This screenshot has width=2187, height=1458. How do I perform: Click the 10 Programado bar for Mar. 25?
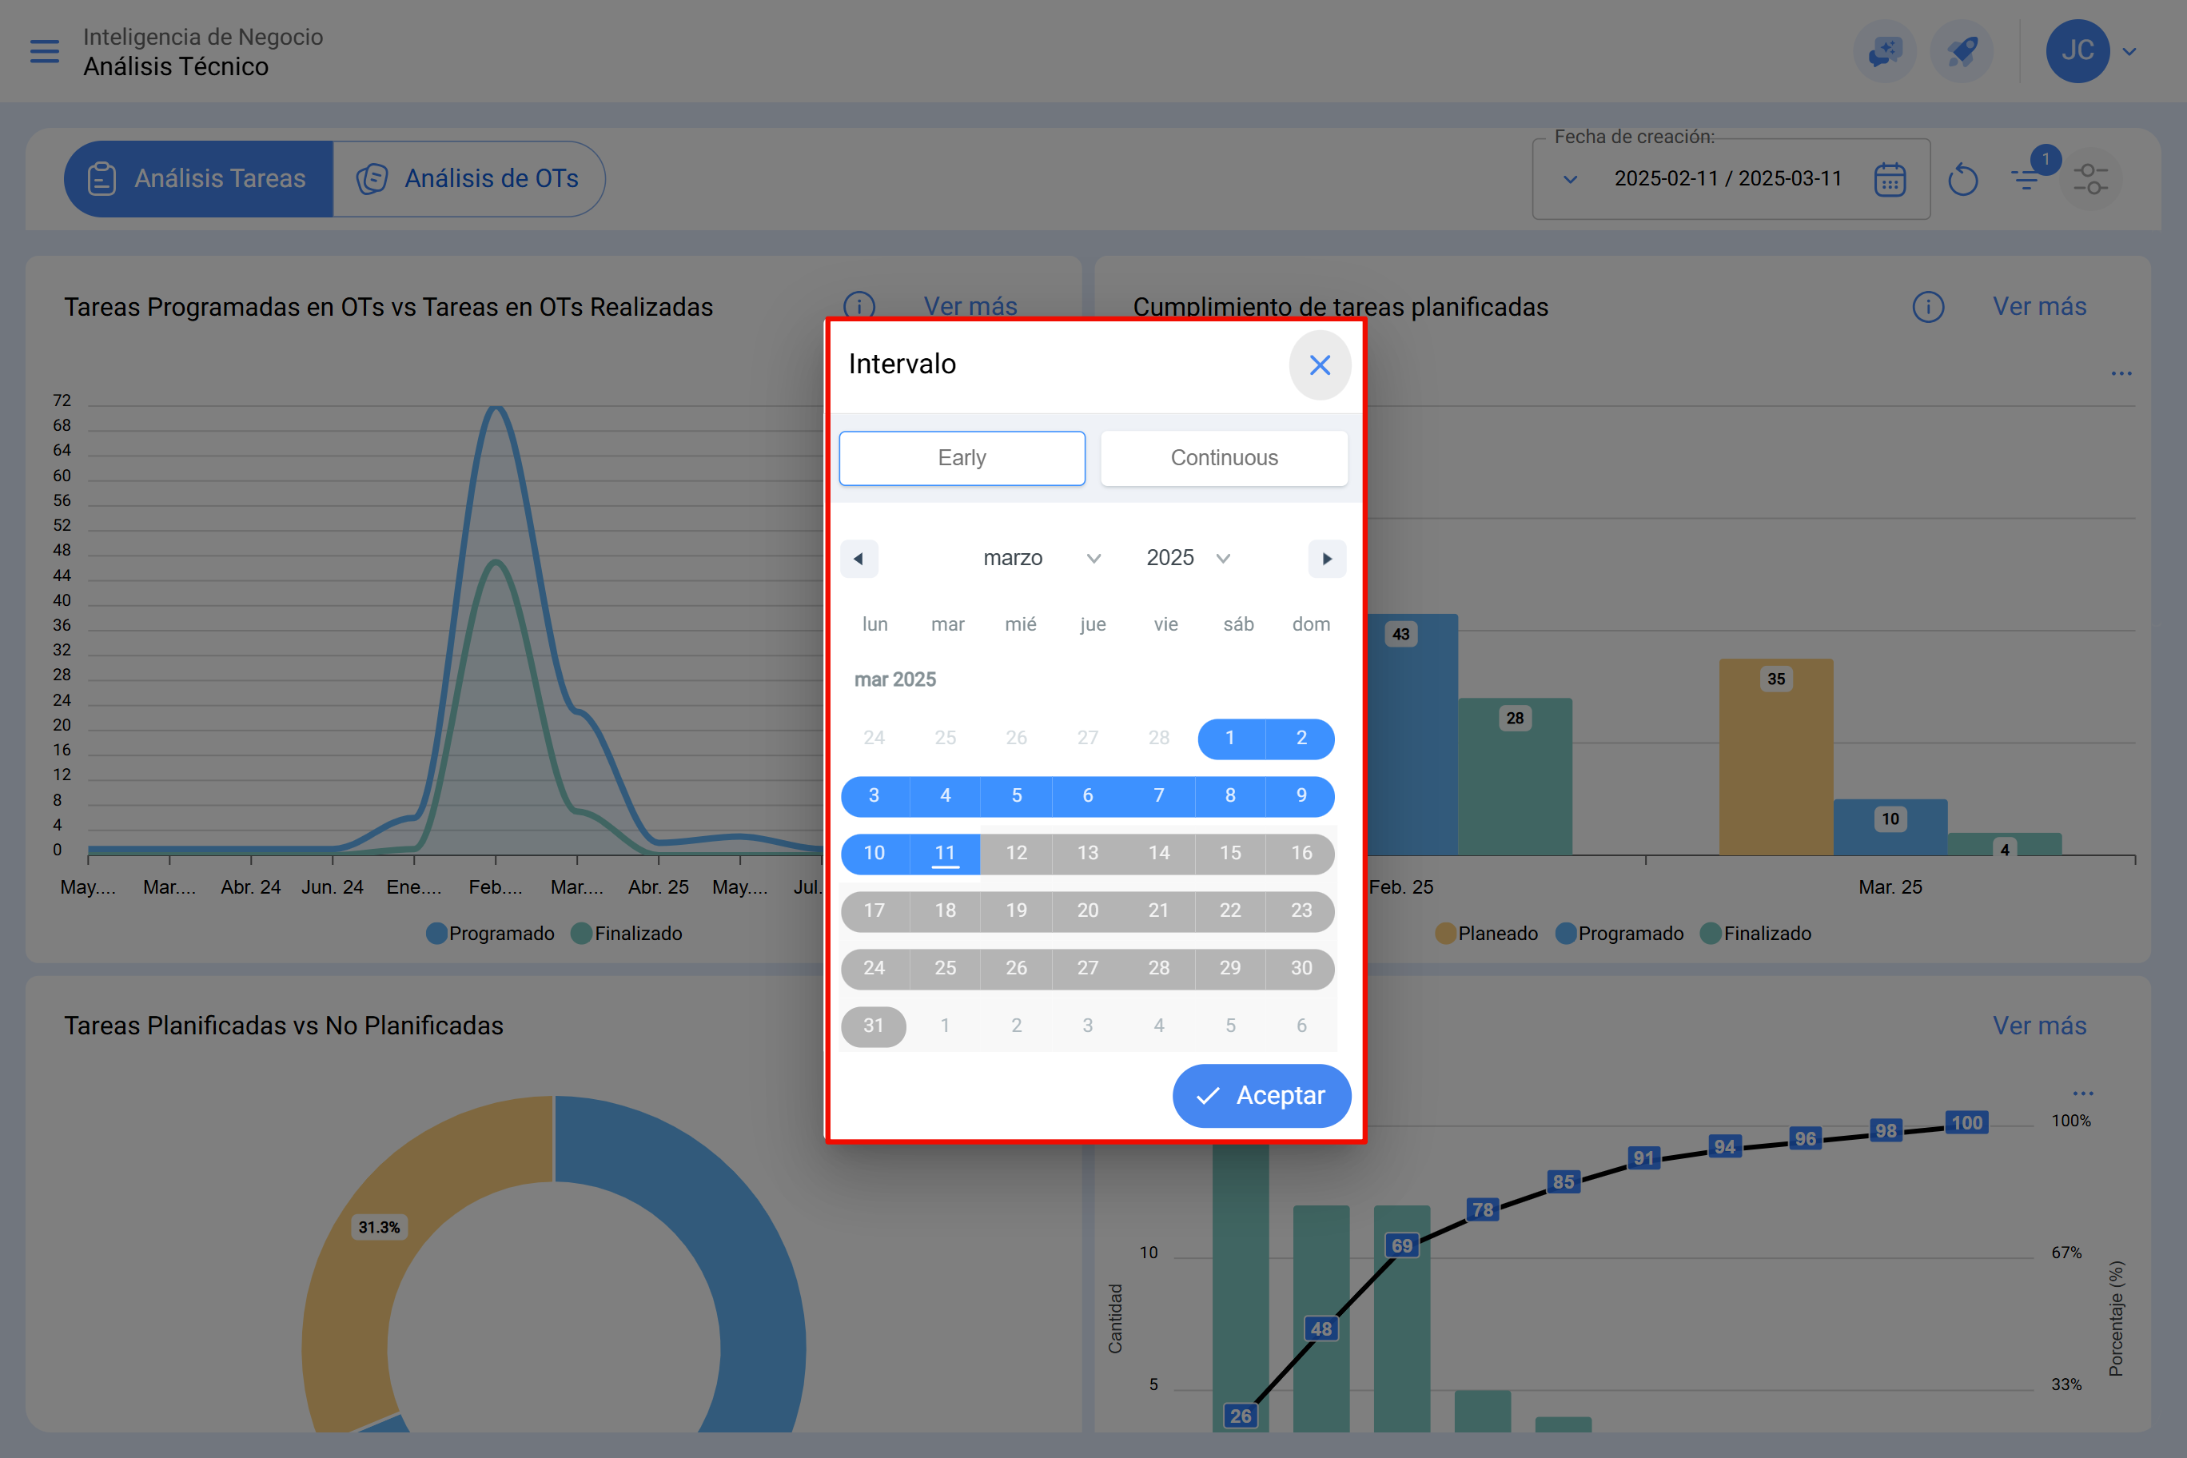coord(1890,827)
